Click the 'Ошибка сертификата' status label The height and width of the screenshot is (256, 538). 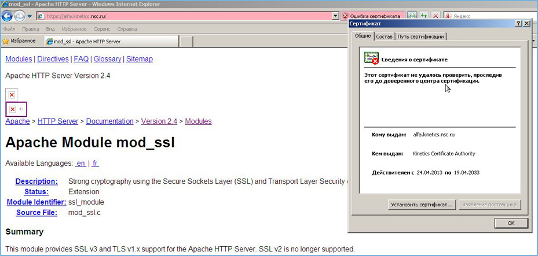pos(375,16)
